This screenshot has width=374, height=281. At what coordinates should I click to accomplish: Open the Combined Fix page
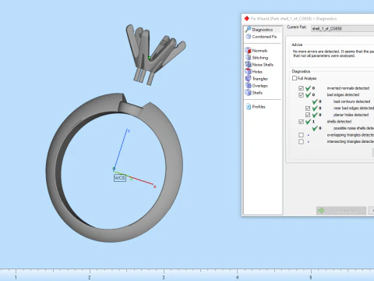pyautogui.click(x=262, y=37)
